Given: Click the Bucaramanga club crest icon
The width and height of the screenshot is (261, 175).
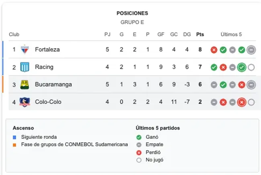Looking at the screenshot, I should [25, 84].
